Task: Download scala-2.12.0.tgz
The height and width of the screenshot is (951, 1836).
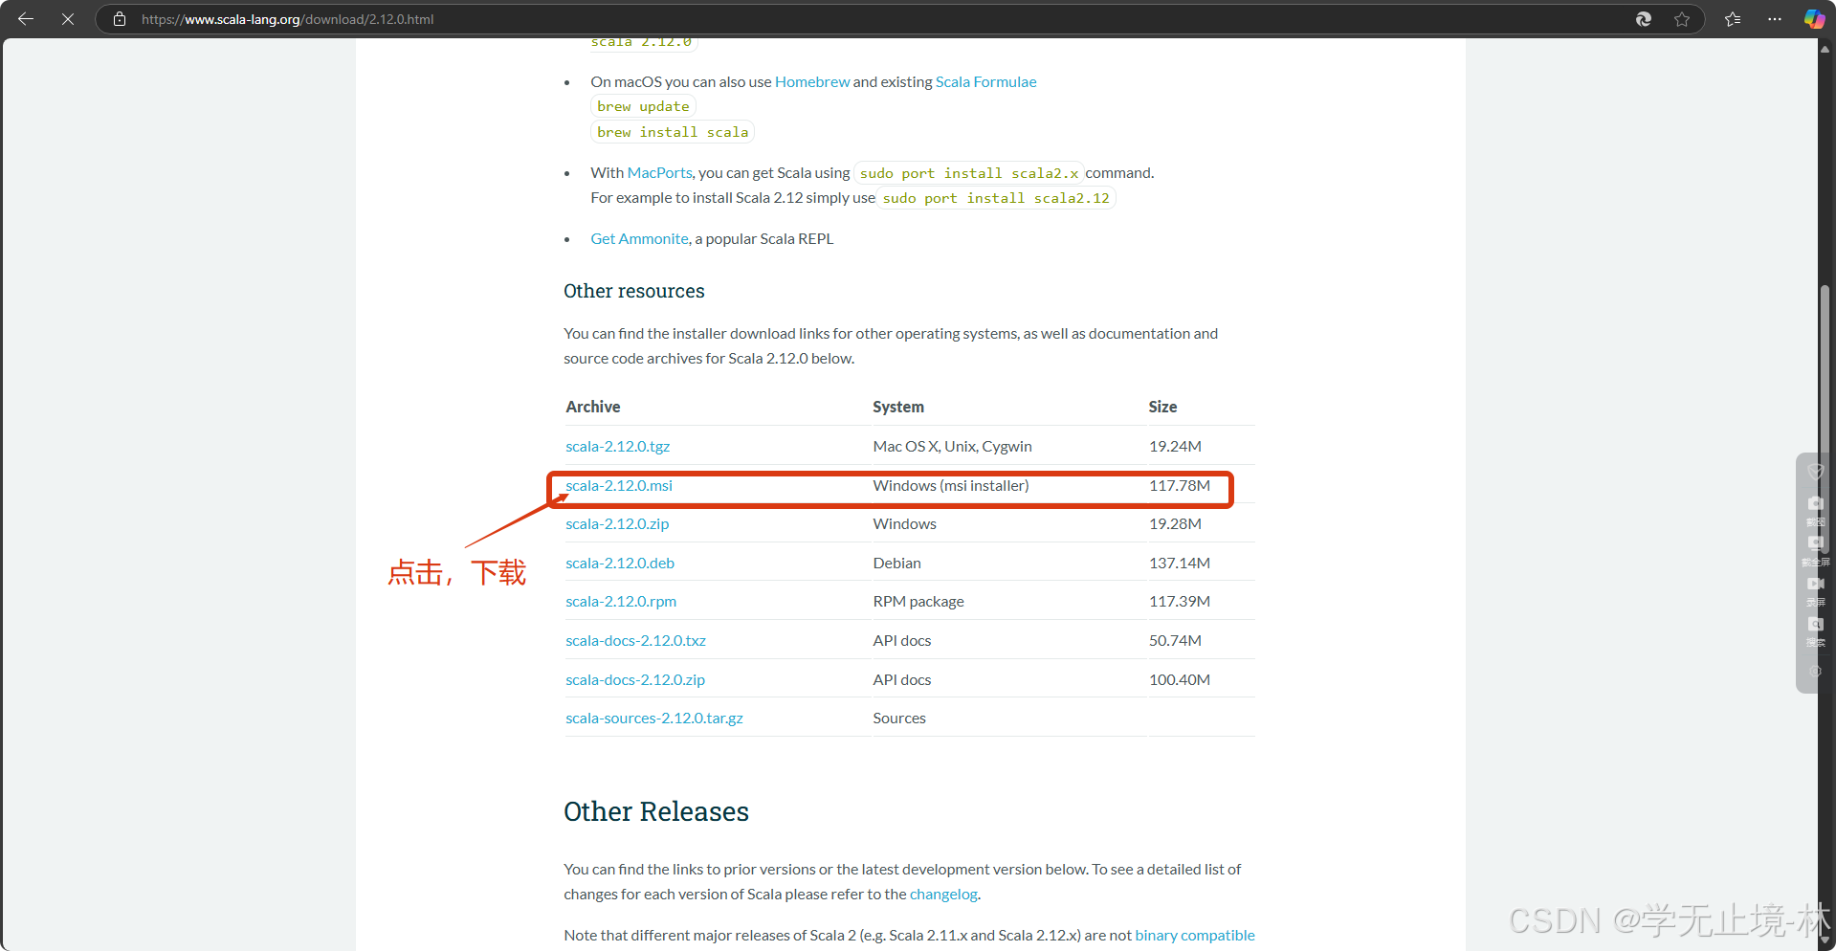Action: 617,447
